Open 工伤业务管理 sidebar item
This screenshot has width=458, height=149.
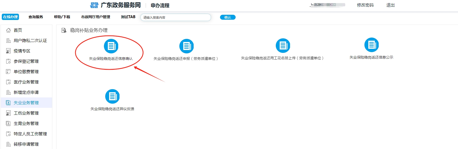coord(26,113)
